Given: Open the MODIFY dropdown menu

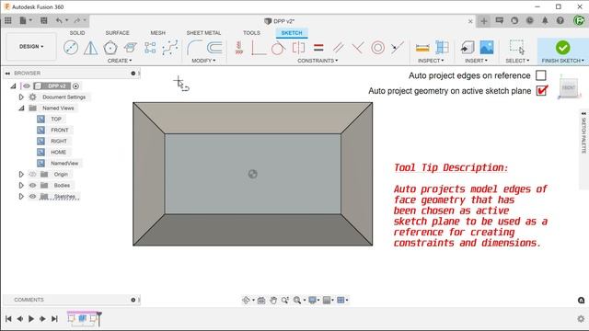Looking at the screenshot, I should [203, 61].
